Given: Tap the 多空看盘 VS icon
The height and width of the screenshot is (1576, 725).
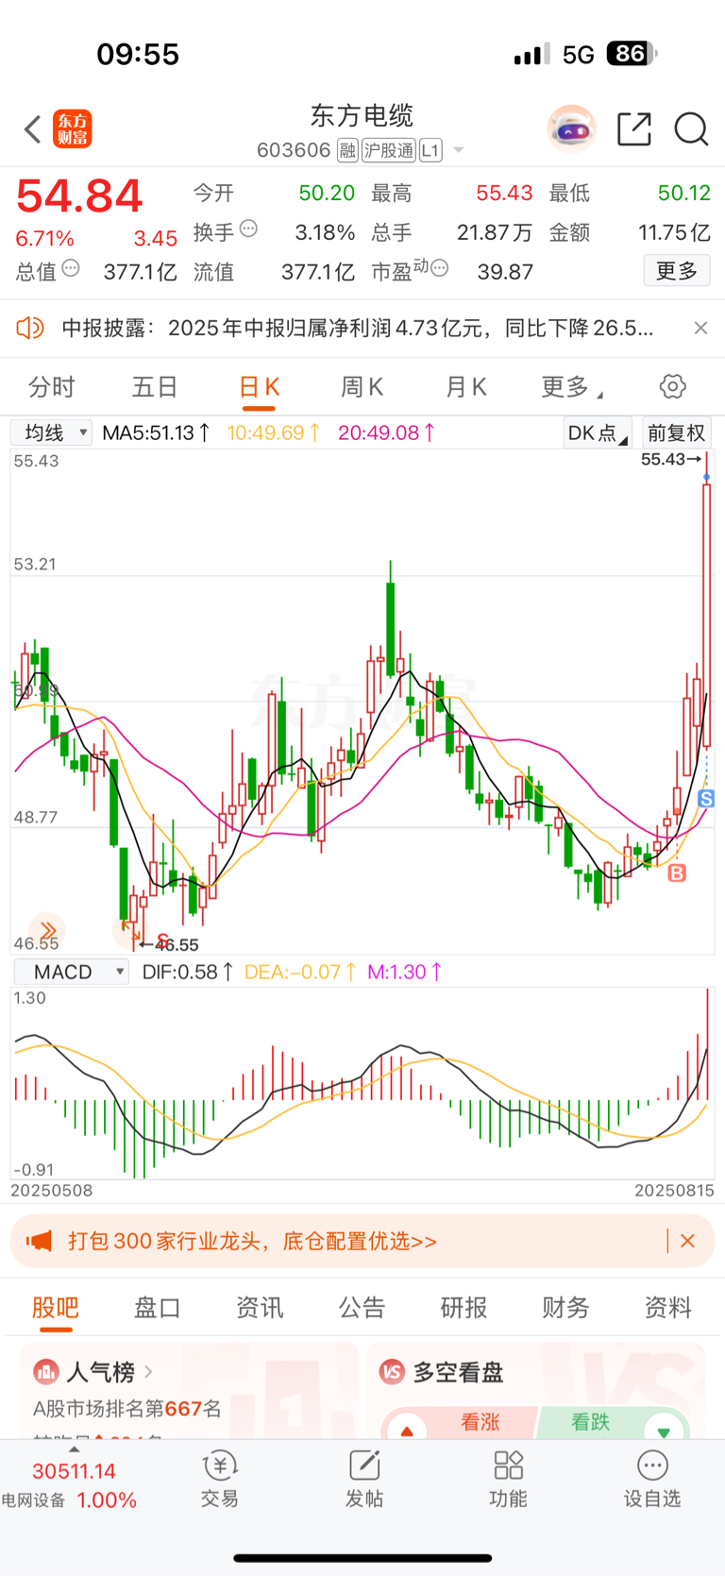Looking at the screenshot, I should click(x=392, y=1371).
